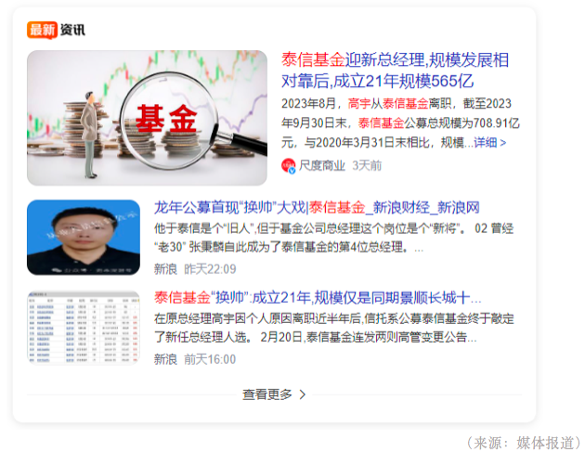Click the 昨天22:09 timestamp
Viewport: 585px width, 465px height.
tap(210, 269)
